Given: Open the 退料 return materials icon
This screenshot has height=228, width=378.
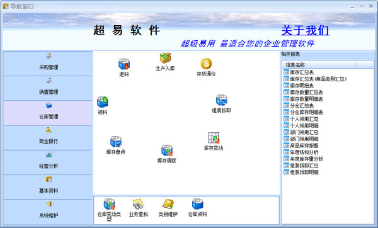Looking at the screenshot, I should click(x=124, y=64).
